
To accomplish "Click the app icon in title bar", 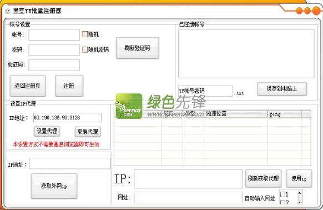I will click(x=7, y=11).
